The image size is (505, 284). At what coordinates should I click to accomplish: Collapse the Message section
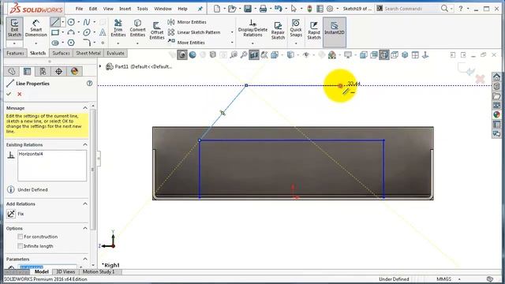tap(85, 108)
